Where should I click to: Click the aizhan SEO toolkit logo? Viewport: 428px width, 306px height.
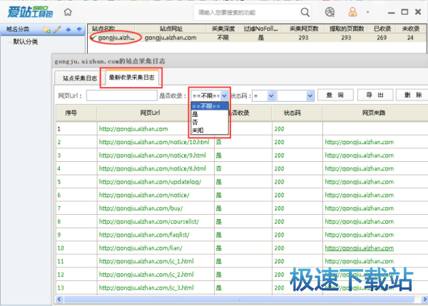tap(30, 11)
